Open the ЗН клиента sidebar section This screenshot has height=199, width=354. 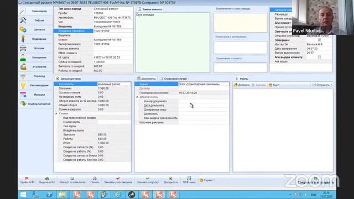pyautogui.click(x=35, y=67)
